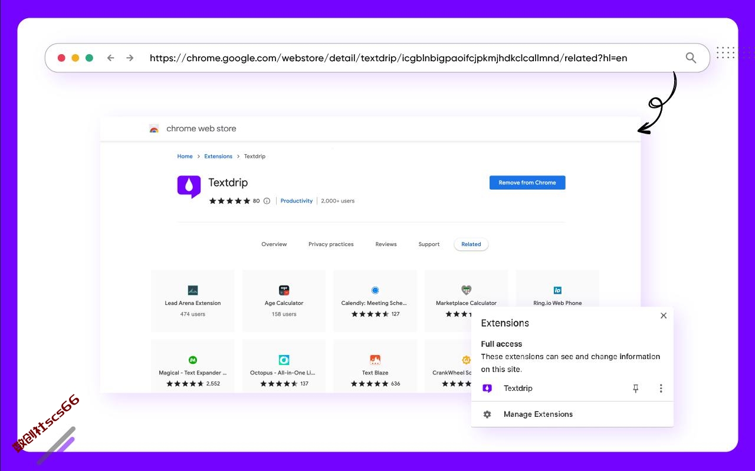Open the teal Octopus extension icon

284,360
